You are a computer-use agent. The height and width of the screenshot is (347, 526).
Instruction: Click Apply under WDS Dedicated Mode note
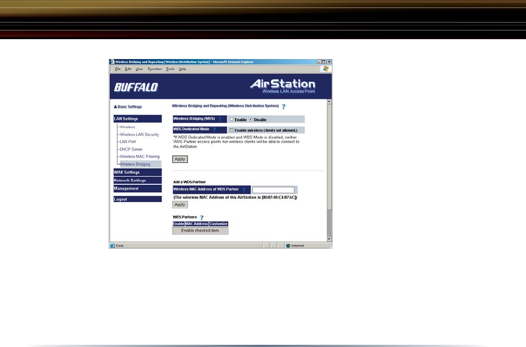pos(180,159)
